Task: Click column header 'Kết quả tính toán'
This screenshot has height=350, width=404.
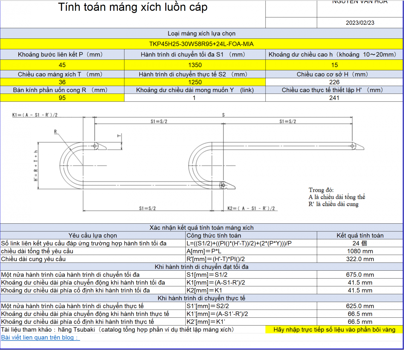Action: [x=360, y=235]
